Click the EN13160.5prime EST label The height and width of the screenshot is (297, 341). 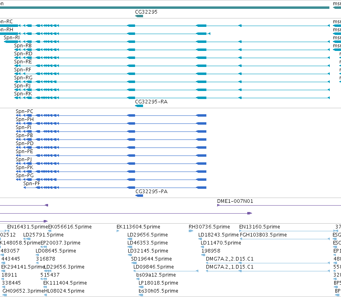259,227
